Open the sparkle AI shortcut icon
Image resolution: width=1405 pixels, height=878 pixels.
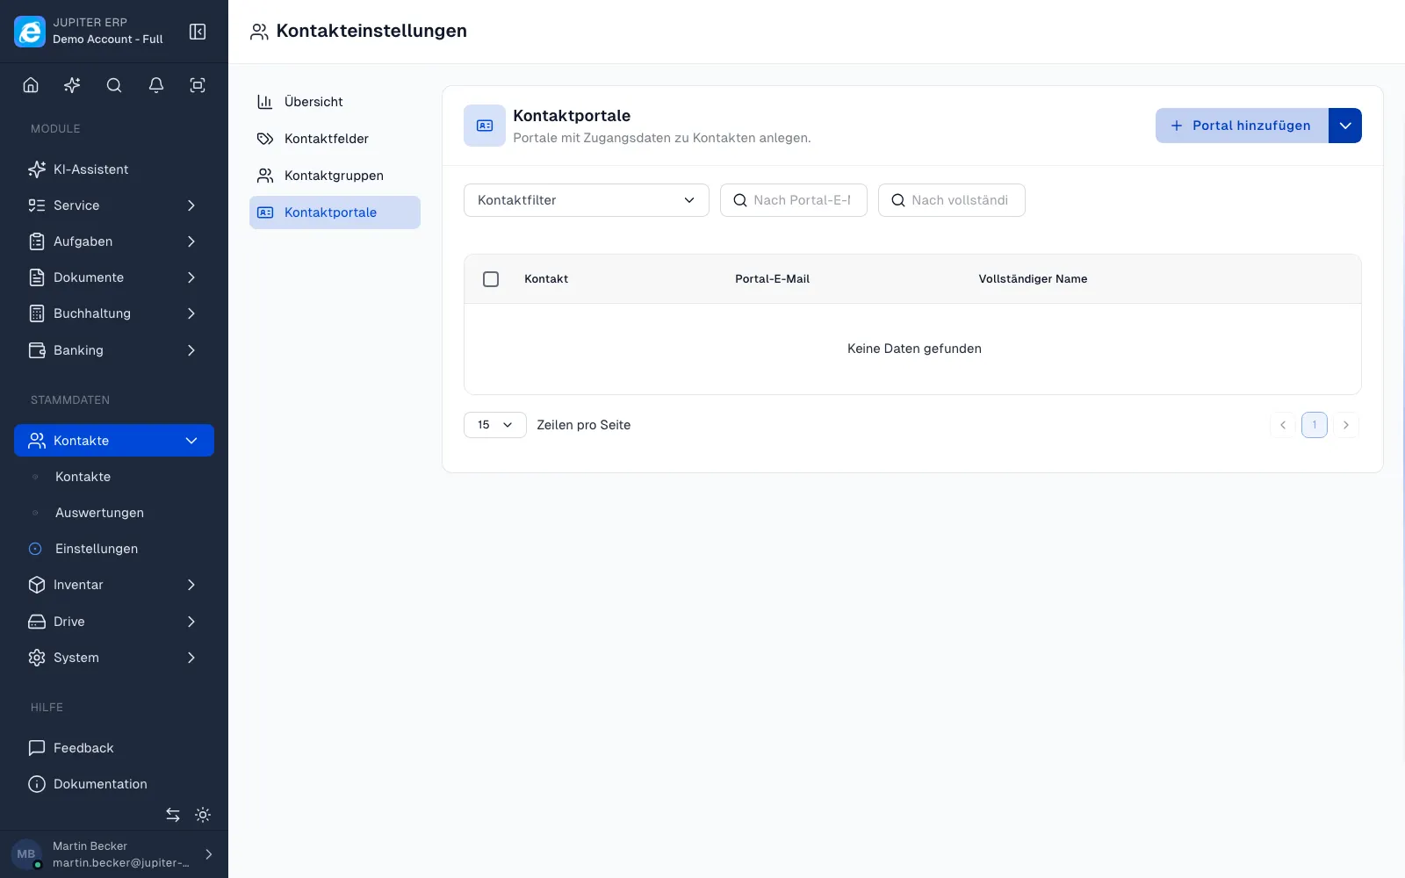pyautogui.click(x=72, y=85)
